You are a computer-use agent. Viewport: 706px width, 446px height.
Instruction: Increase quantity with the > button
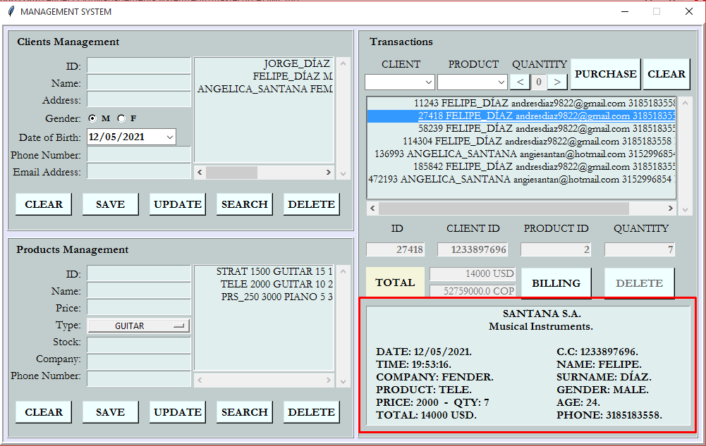coord(557,82)
